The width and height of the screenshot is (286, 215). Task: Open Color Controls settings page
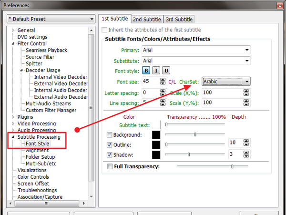[33, 177]
